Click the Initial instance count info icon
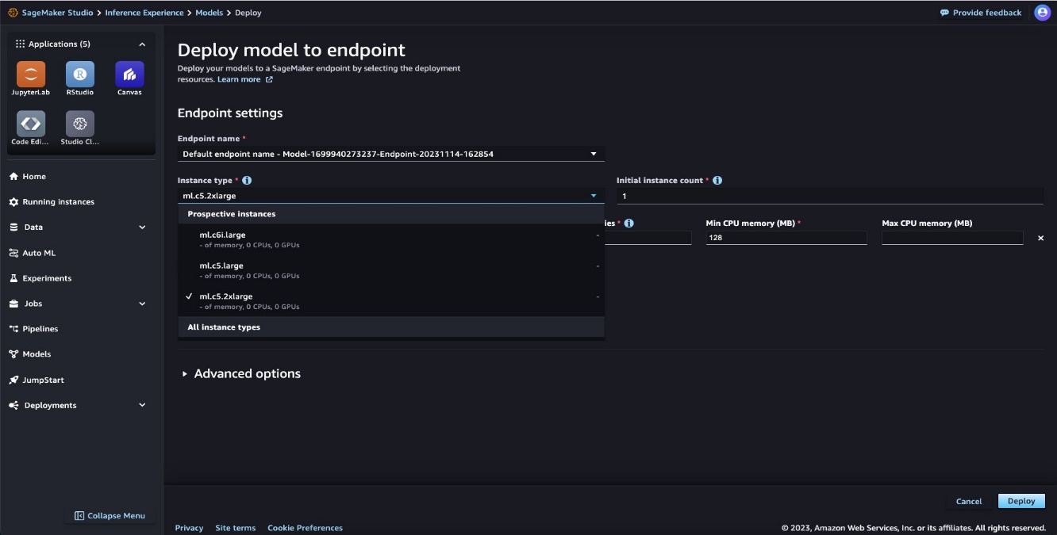1057x535 pixels. coord(717,181)
